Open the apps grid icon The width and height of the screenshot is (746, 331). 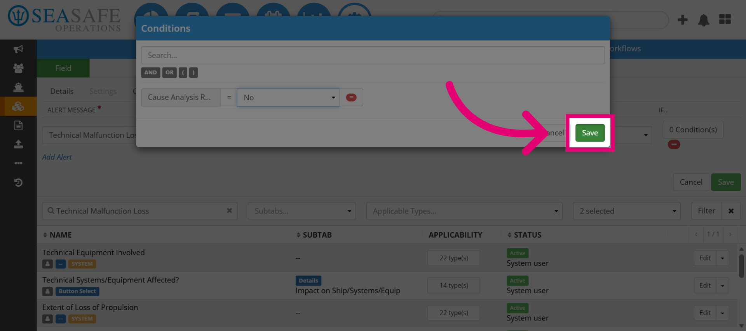725,19
